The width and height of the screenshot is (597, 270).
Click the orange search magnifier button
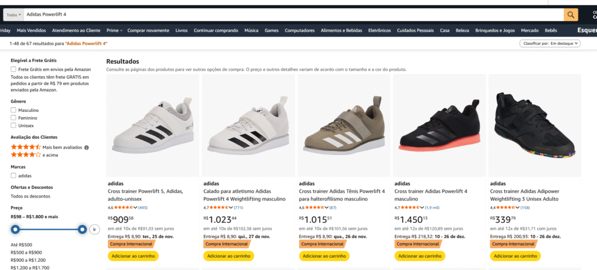pos(571,14)
